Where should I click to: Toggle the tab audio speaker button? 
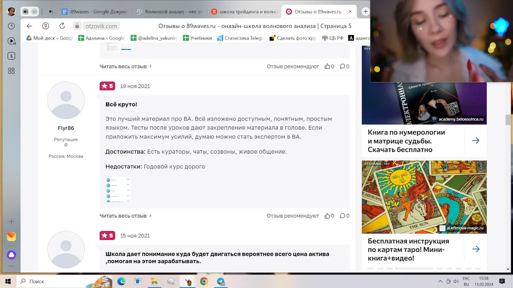click(x=26, y=12)
